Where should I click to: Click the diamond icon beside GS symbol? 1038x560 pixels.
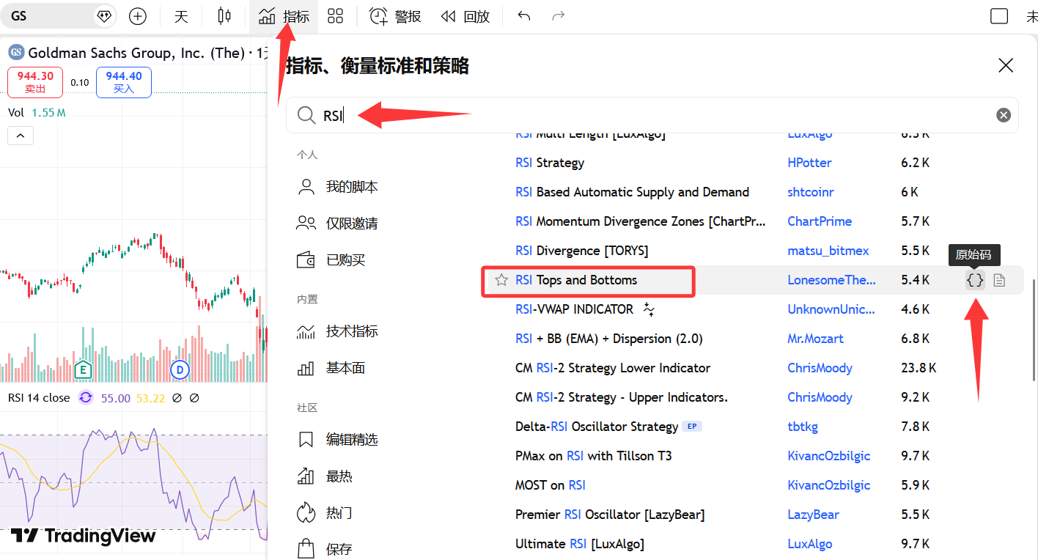click(104, 16)
